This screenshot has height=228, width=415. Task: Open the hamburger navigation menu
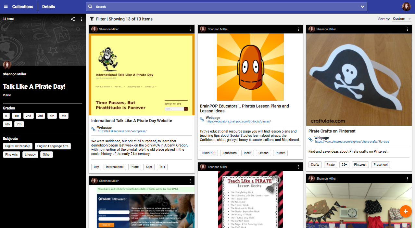pos(6,6)
